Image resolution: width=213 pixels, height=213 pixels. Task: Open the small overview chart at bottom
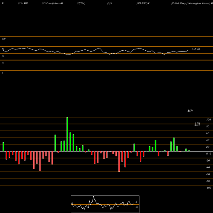(x=105, y=204)
